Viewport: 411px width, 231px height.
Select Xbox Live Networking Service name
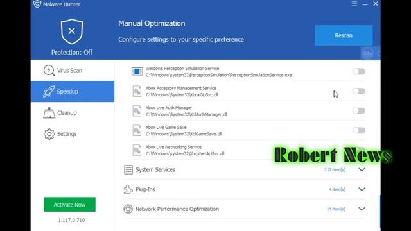click(x=173, y=147)
